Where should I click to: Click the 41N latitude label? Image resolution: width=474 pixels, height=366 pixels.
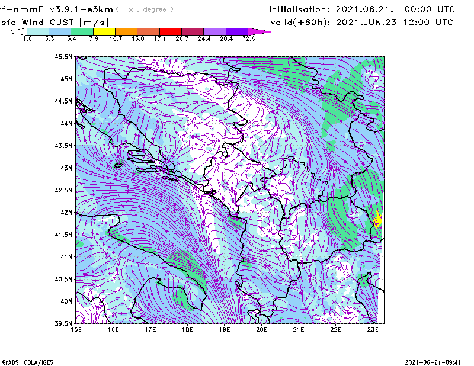pyautogui.click(x=66, y=257)
